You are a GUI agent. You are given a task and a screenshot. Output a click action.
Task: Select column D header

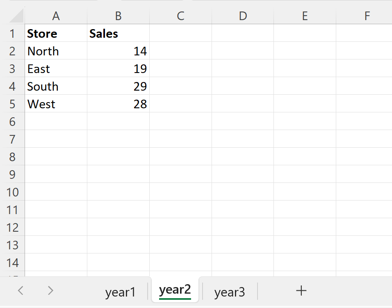(x=243, y=16)
